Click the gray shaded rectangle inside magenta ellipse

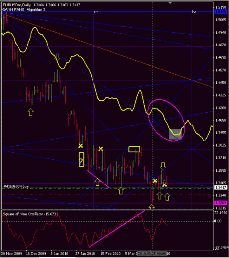point(175,134)
